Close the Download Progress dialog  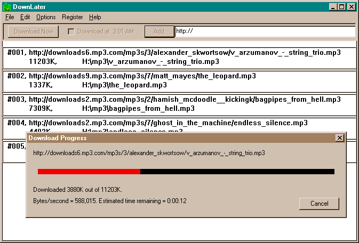point(339,138)
